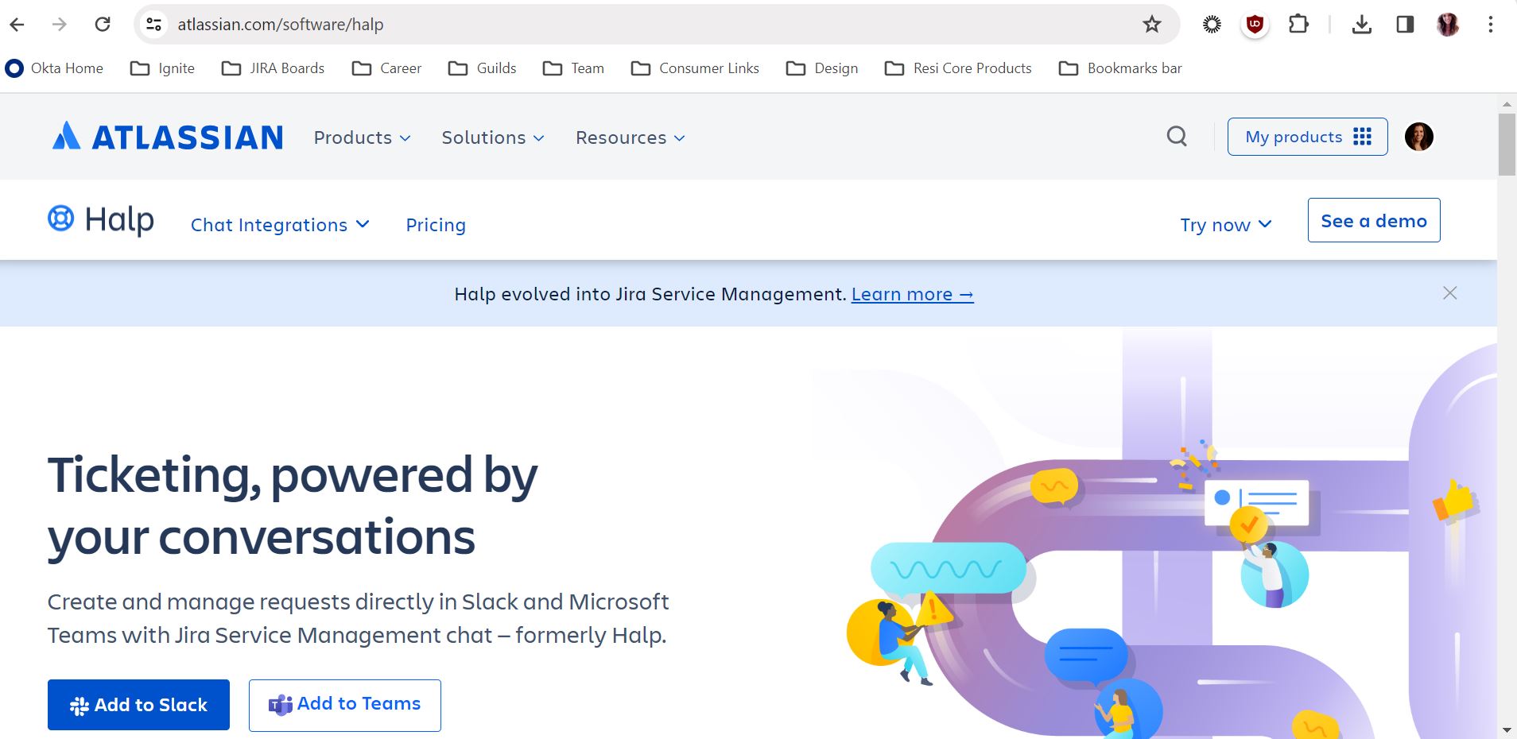Screen dimensions: 1517x739
Task: Select Pricing in the Halp navigation
Action: click(436, 225)
